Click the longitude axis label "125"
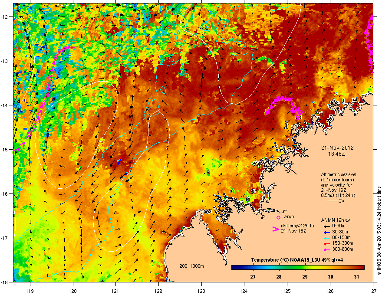 [x=287, y=291]
